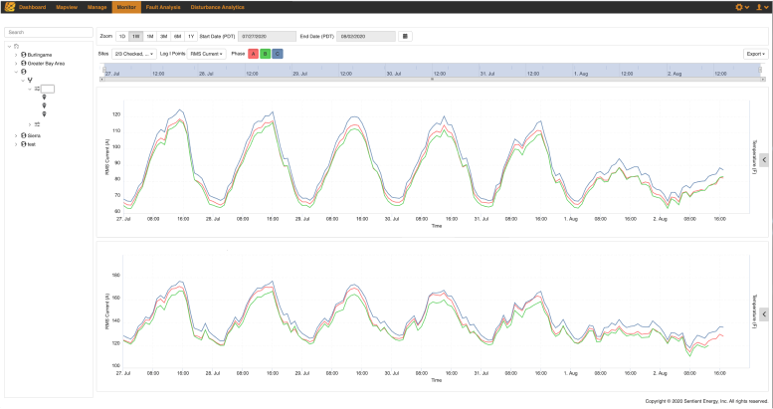Expand the Sierra tree node
Viewport: 773px width, 409px height.
[16, 135]
